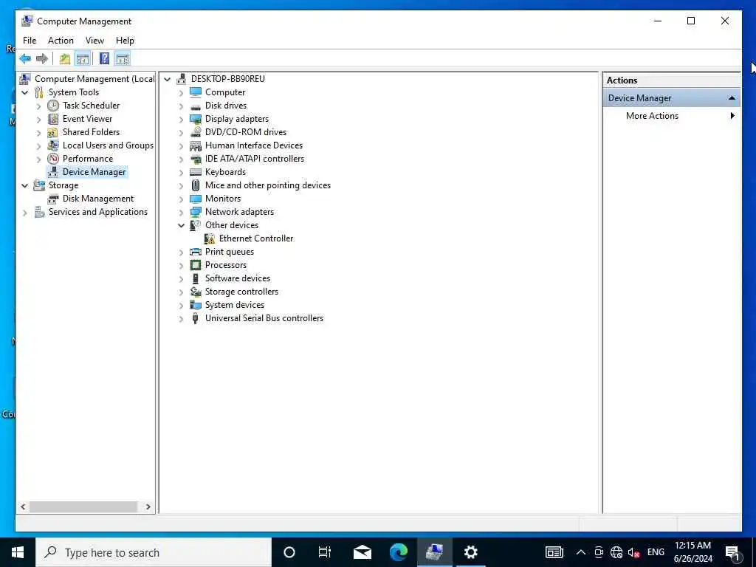This screenshot has height=567, width=756.
Task: Collapse the DESKTOP-BB90REU root node
Action: click(x=168, y=79)
